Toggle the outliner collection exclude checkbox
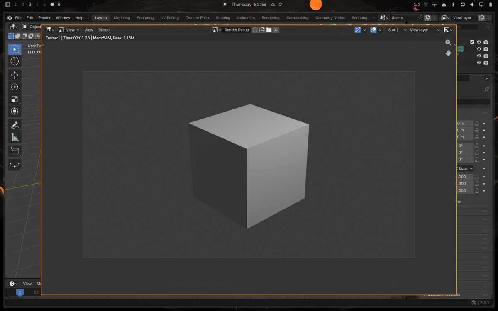The height and width of the screenshot is (311, 498). tap(472, 42)
